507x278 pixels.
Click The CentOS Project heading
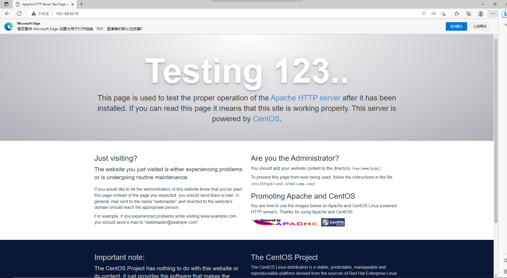click(284, 257)
